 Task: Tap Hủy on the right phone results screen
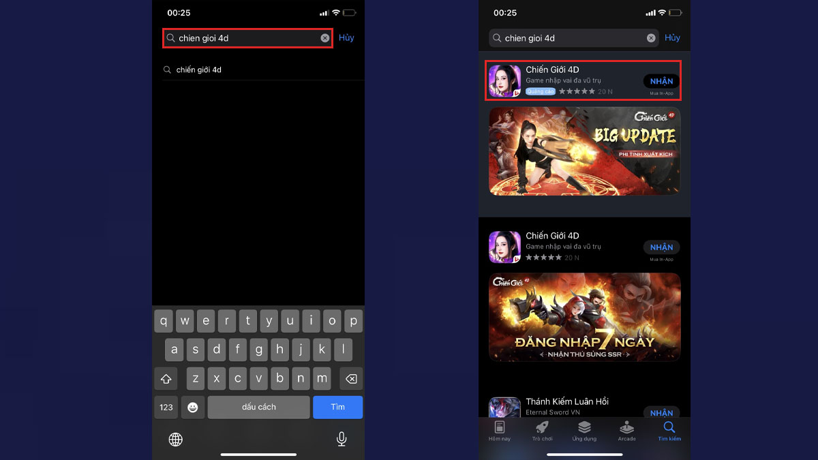click(673, 38)
